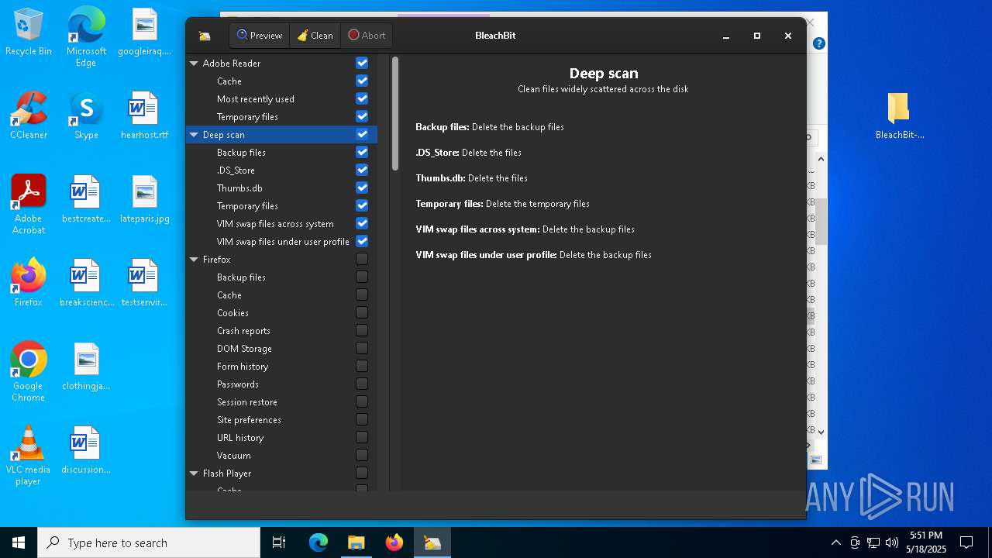The height and width of the screenshot is (558, 992).
Task: Select the breakscienc document icon
Action: pyautogui.click(x=86, y=283)
